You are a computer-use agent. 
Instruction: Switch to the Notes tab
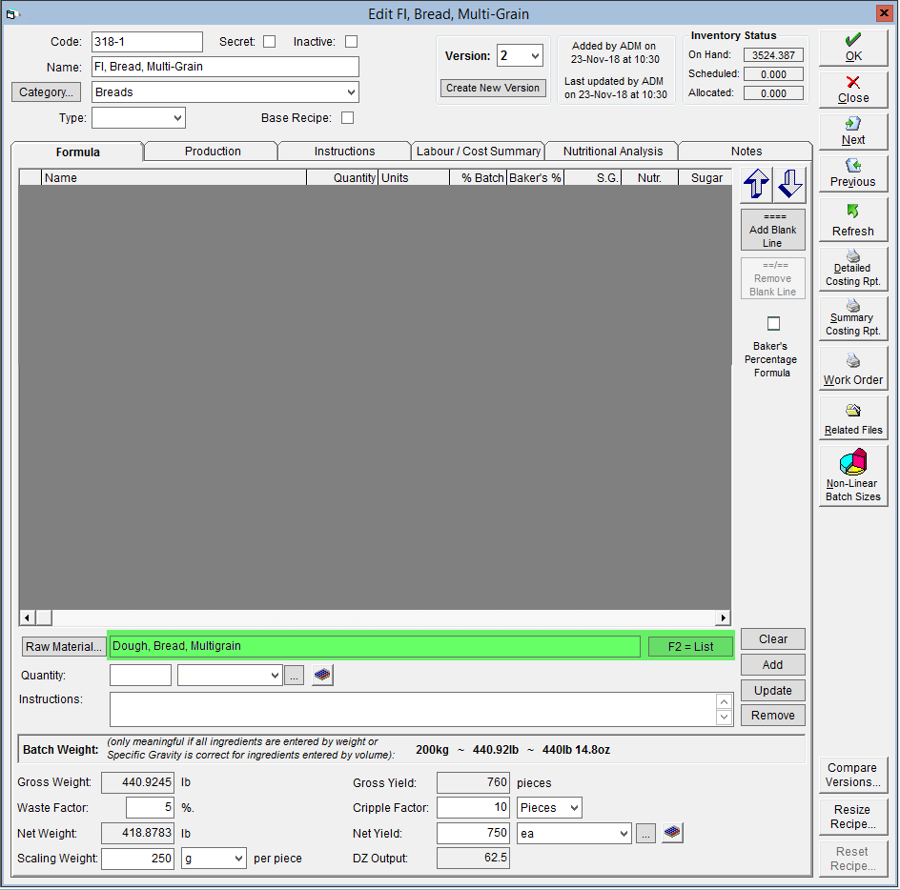(747, 151)
